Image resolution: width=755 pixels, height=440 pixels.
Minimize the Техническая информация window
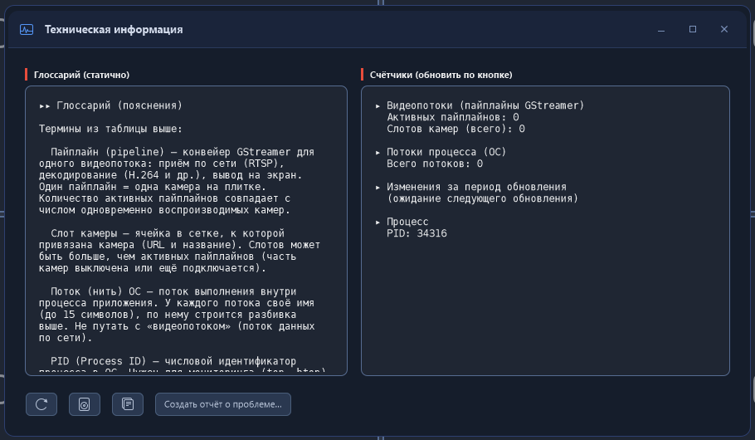click(661, 29)
